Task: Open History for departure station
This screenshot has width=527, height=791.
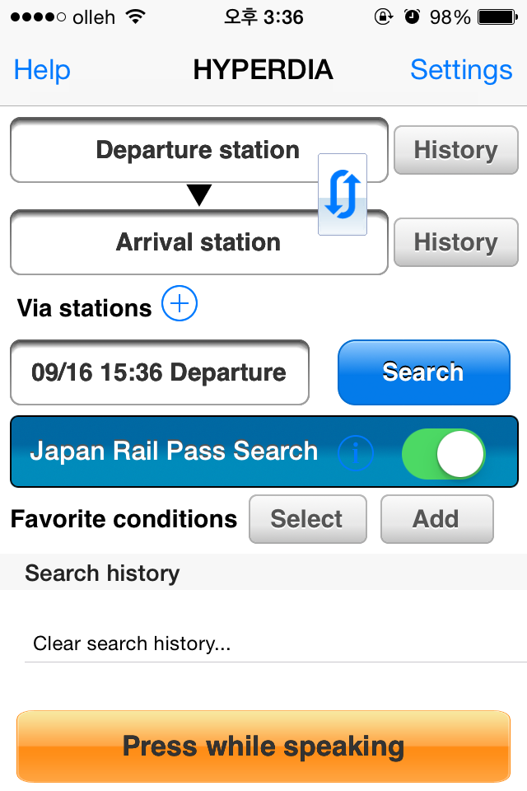Action: pyautogui.click(x=455, y=150)
